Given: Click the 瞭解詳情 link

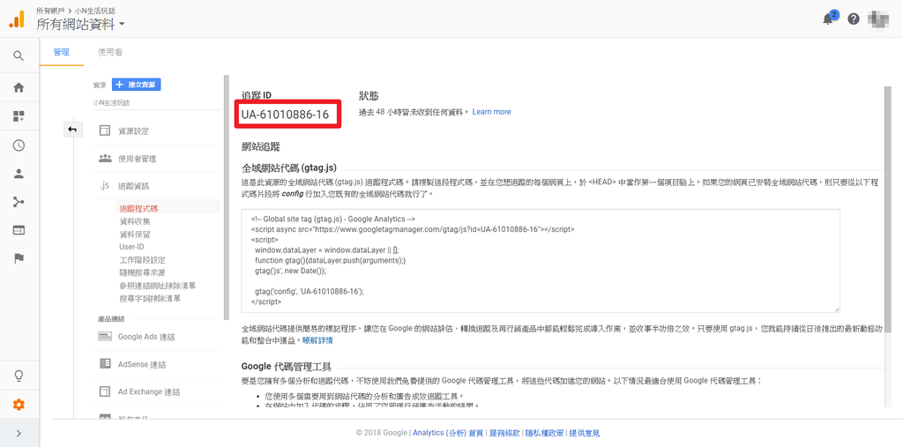Looking at the screenshot, I should (317, 340).
